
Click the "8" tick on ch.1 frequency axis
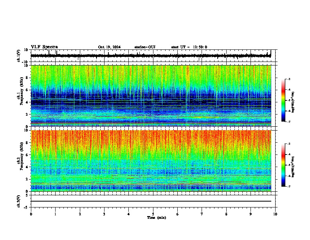[x=27, y=78]
